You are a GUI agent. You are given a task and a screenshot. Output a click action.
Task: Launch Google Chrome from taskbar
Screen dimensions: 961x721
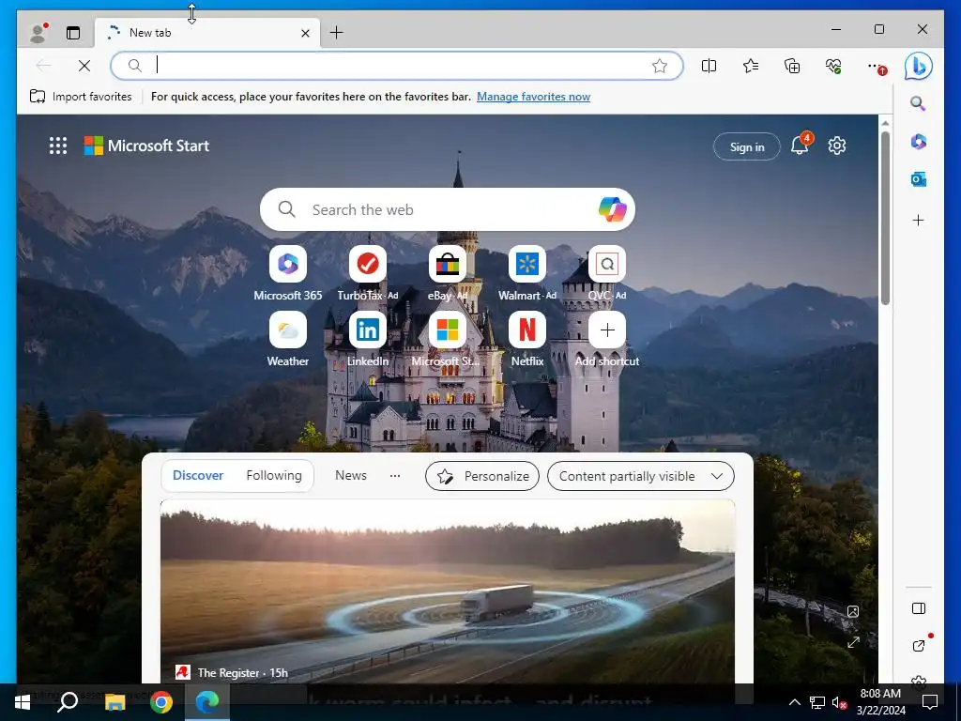160,702
